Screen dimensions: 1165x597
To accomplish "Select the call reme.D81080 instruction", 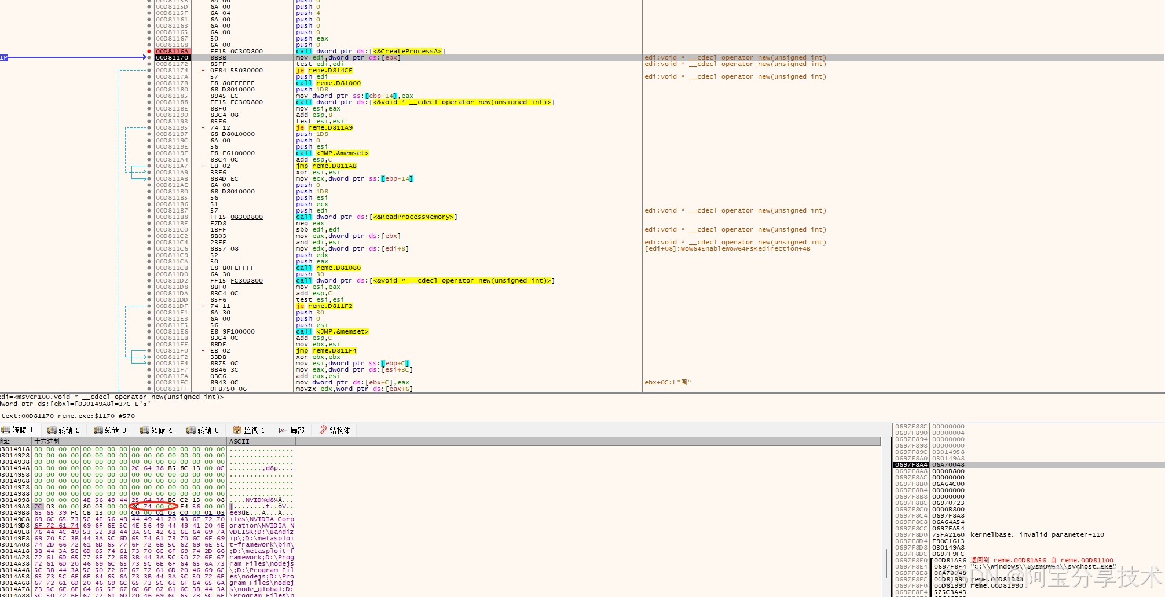I will [x=328, y=268].
